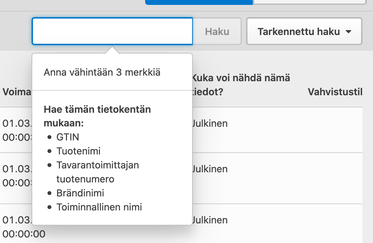Click the caret arrow in Tarkennettu haku
This screenshot has height=243, width=373.
pyautogui.click(x=348, y=32)
